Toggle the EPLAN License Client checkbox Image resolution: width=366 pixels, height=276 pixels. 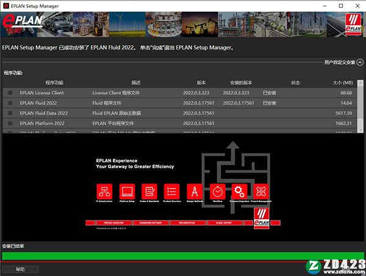(10, 93)
